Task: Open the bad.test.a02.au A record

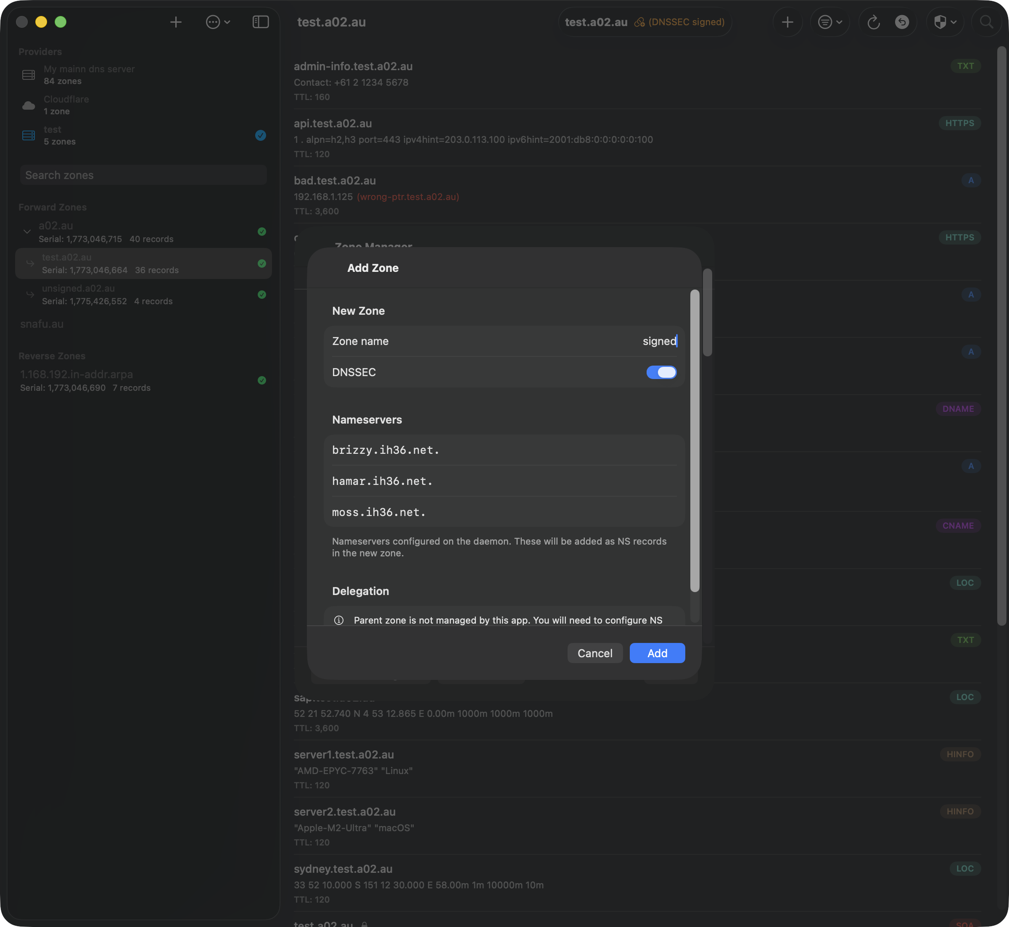Action: pyautogui.click(x=637, y=195)
